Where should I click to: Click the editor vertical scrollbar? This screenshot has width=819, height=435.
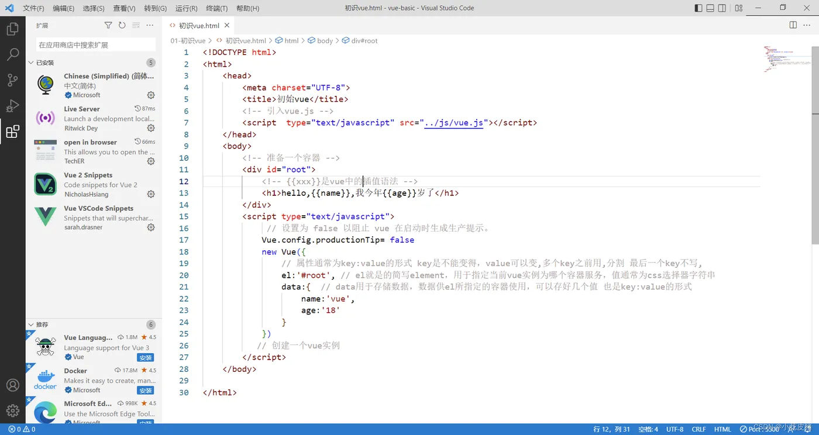[x=815, y=146]
